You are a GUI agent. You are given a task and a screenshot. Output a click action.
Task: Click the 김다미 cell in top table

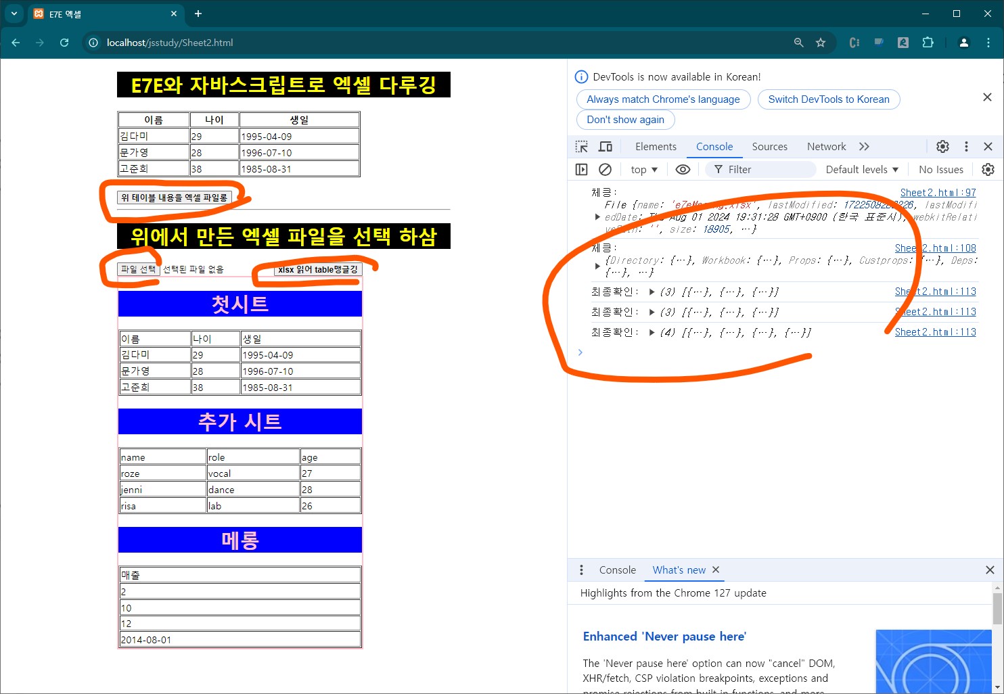pyautogui.click(x=154, y=136)
